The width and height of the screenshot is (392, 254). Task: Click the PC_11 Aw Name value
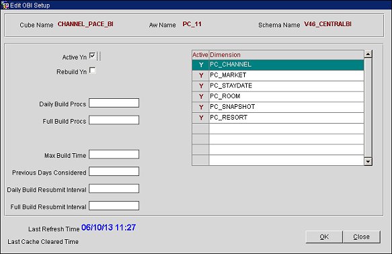pos(192,24)
